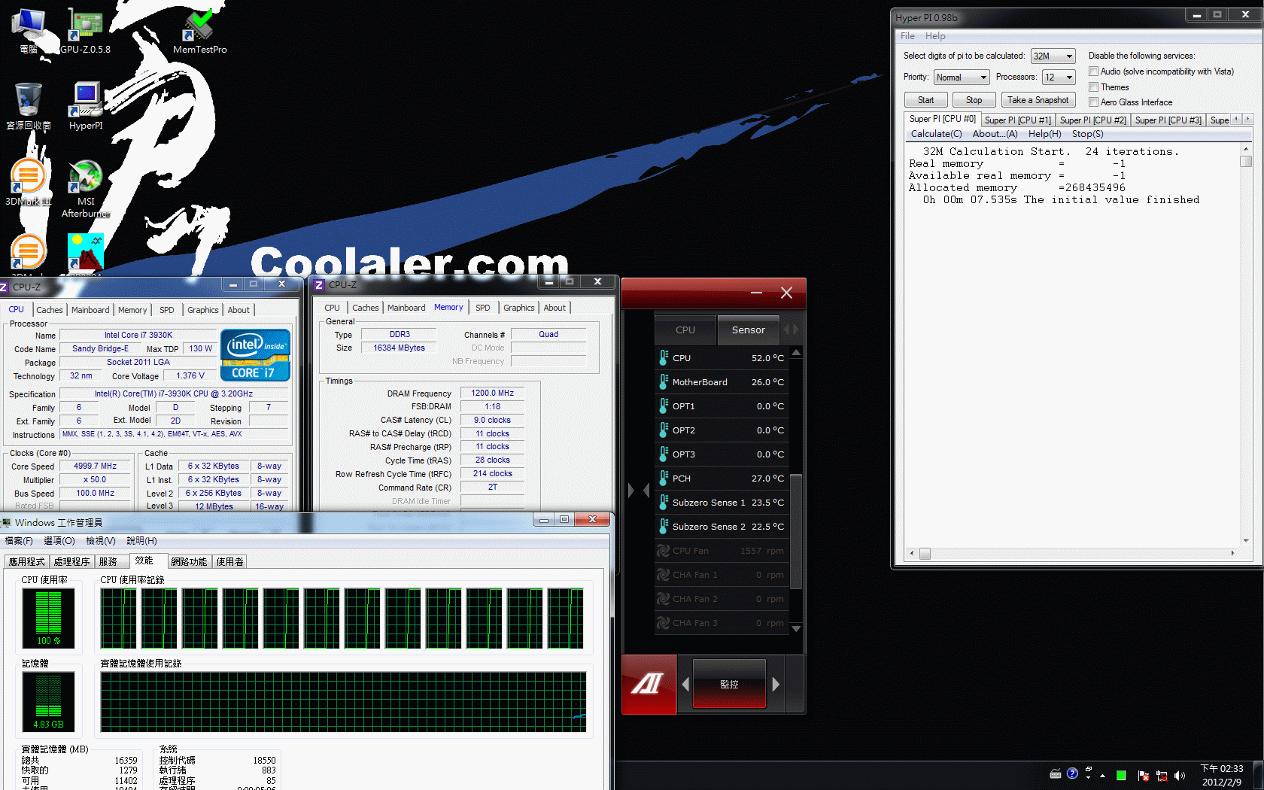This screenshot has height=790, width=1264.
Task: Click the previous arrow beside the monitor button
Action: 685,685
